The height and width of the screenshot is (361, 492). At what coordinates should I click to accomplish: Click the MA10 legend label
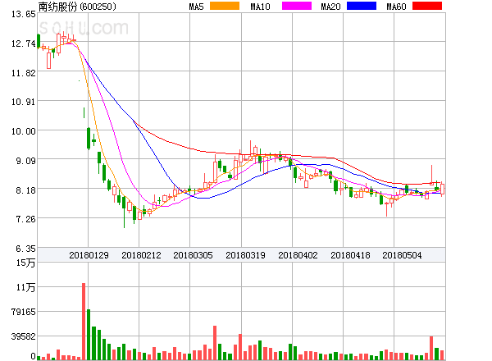pos(260,7)
